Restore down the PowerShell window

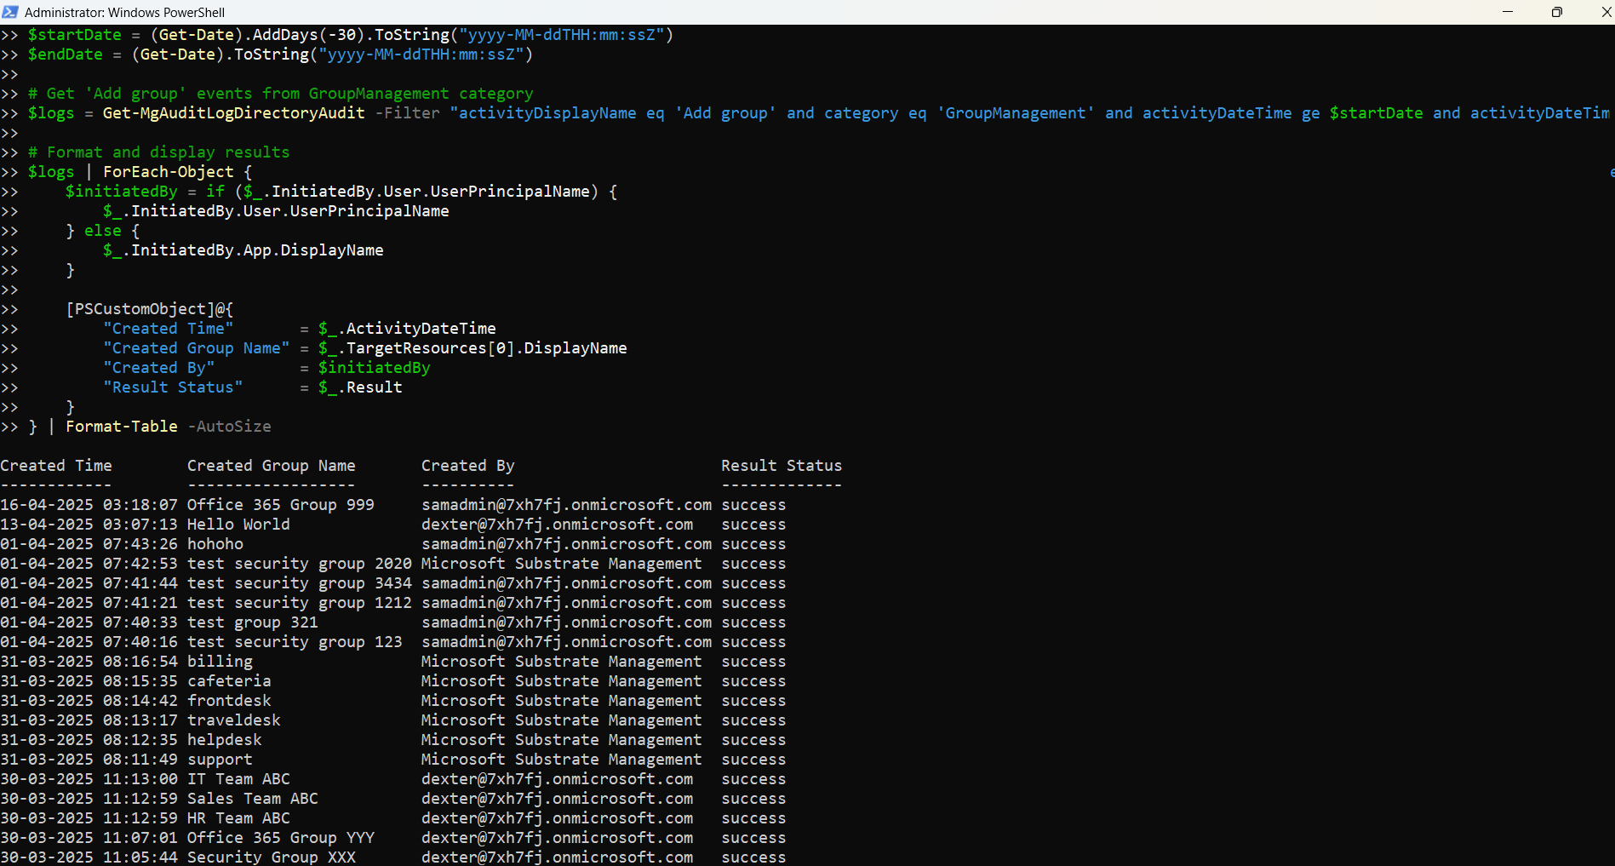click(x=1556, y=12)
